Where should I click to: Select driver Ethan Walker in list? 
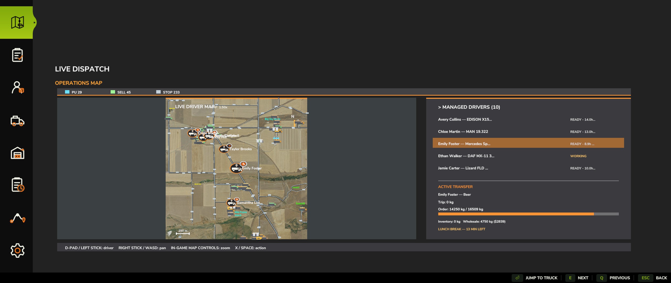coord(528,156)
